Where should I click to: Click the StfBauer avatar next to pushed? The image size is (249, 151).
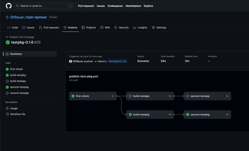pos(70,61)
